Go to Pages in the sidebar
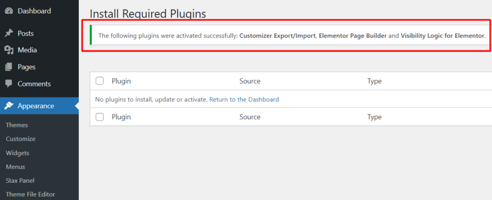 tap(27, 67)
